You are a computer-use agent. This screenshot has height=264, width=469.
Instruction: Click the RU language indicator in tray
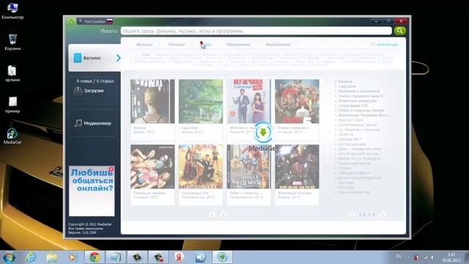tap(399, 256)
